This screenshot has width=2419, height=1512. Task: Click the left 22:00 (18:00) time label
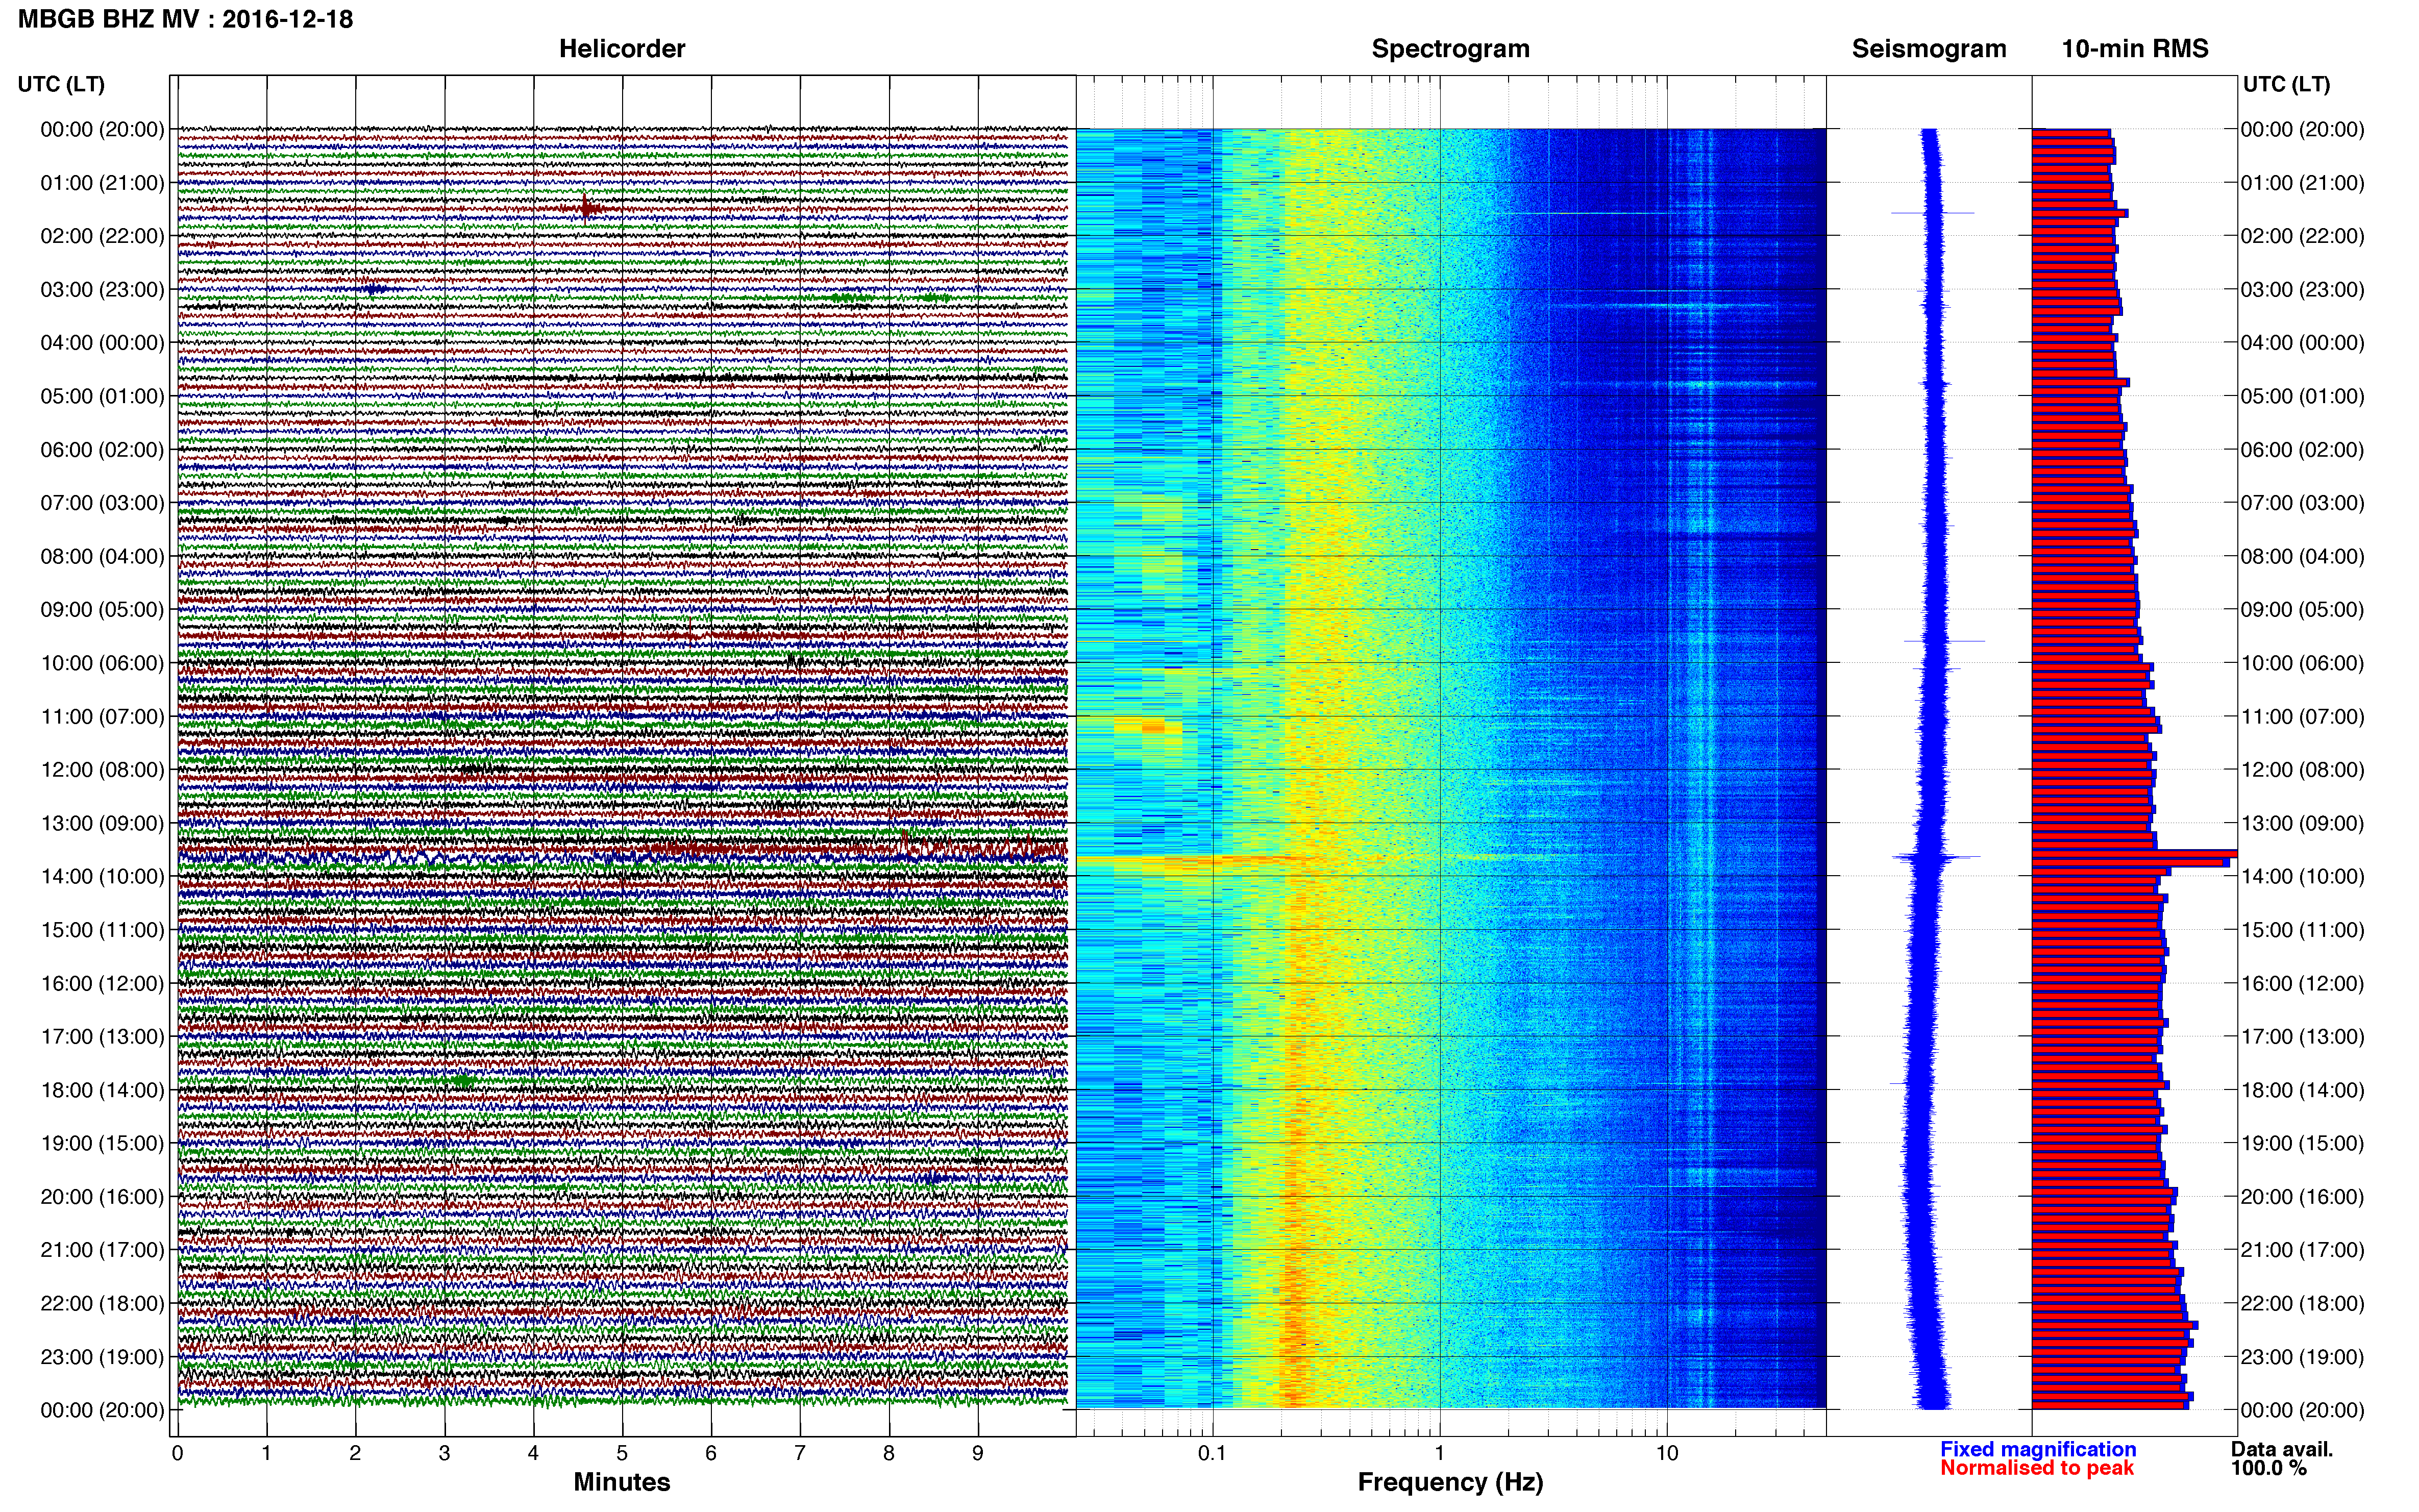tap(102, 1304)
